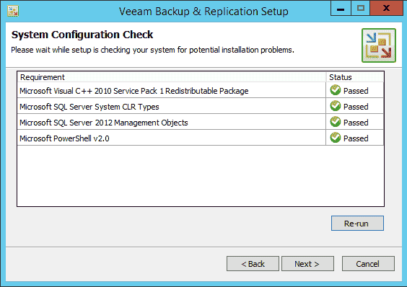407x287 pixels.
Task: Sort by the Status column header
Action: pos(355,77)
